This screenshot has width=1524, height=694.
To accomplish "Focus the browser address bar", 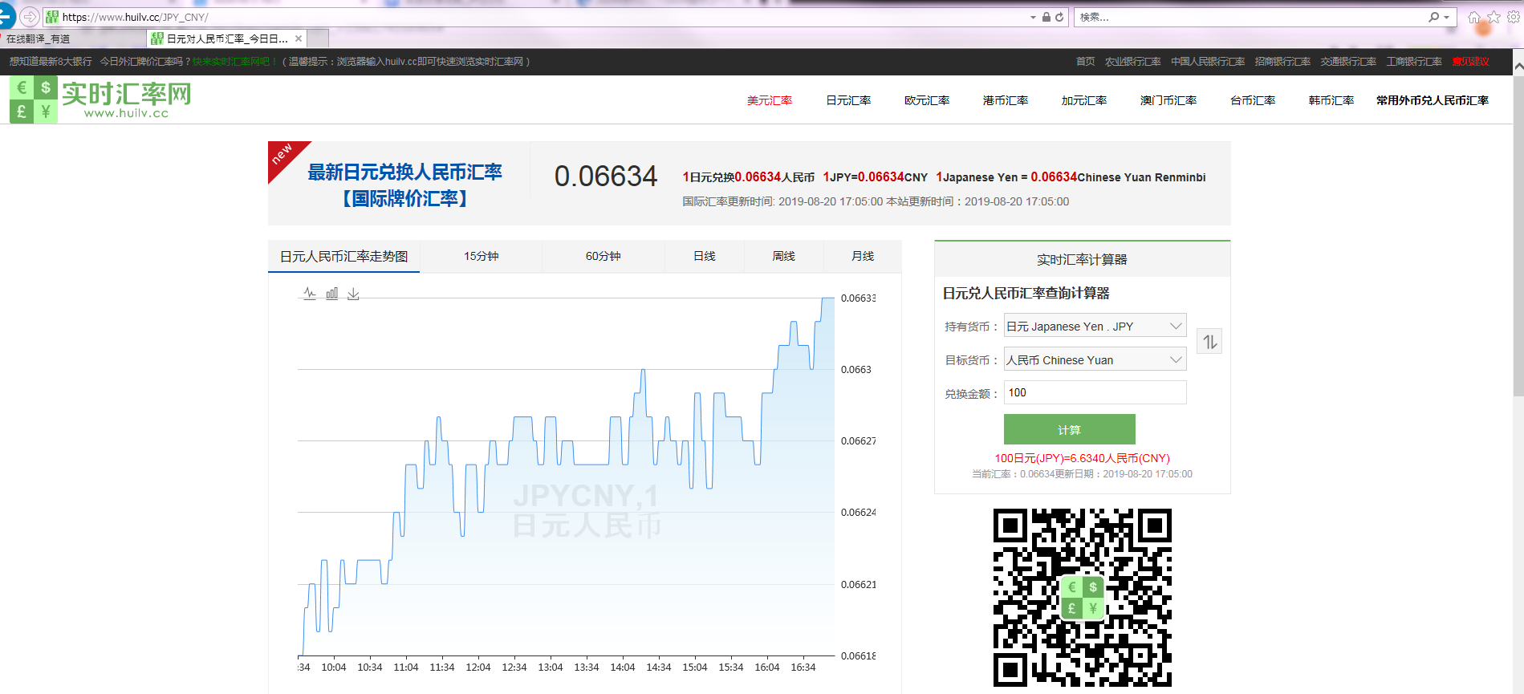I will click(x=538, y=17).
